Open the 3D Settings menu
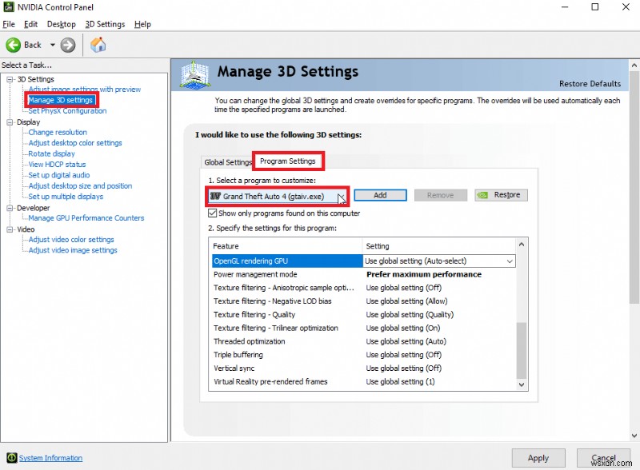This screenshot has height=470, width=640. tap(105, 24)
